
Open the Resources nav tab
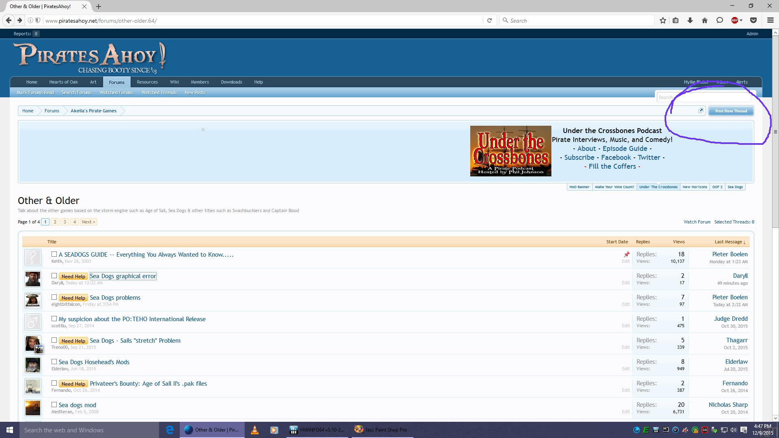click(x=147, y=82)
